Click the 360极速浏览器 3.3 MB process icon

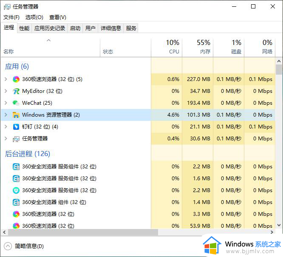tap(16, 214)
